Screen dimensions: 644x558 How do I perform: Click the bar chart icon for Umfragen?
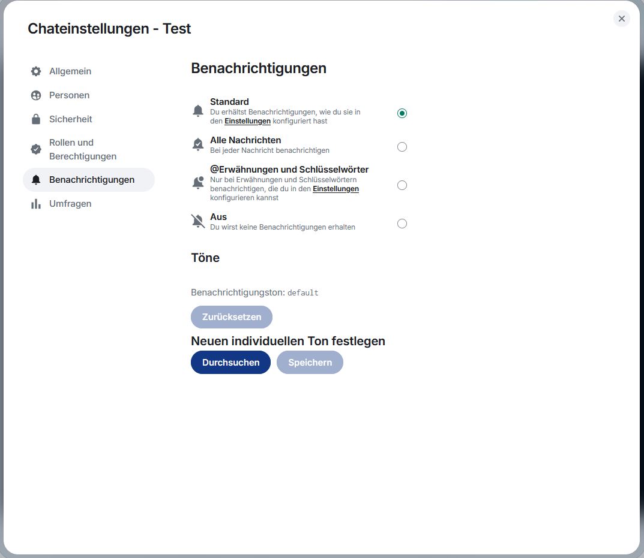click(x=36, y=204)
